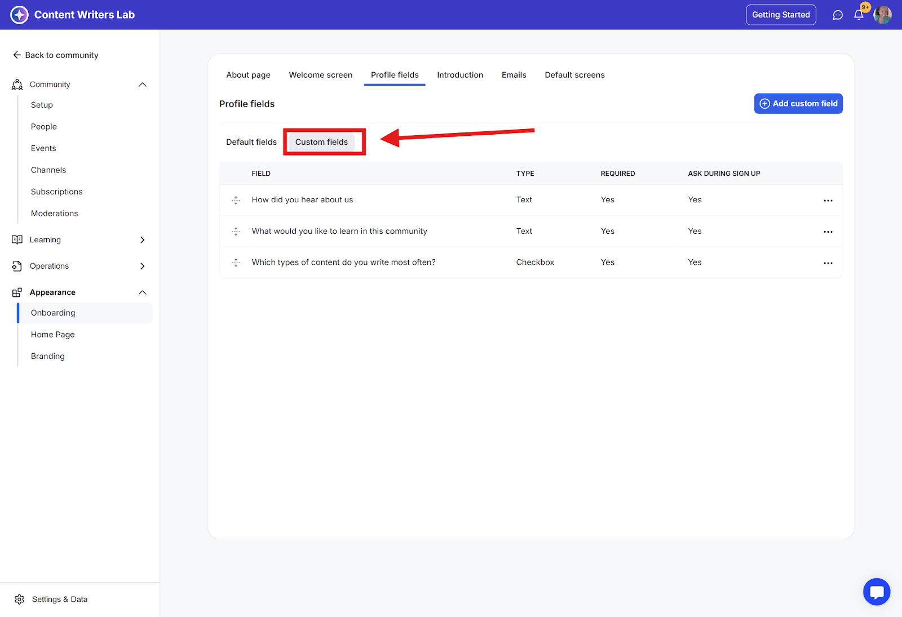The height and width of the screenshot is (617, 902).
Task: Click the user profile avatar
Action: point(882,15)
